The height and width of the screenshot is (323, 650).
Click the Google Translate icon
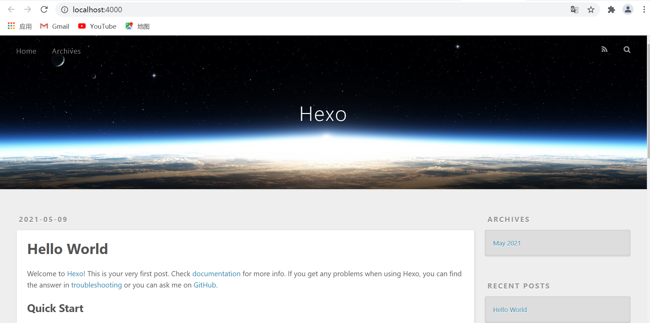click(575, 10)
